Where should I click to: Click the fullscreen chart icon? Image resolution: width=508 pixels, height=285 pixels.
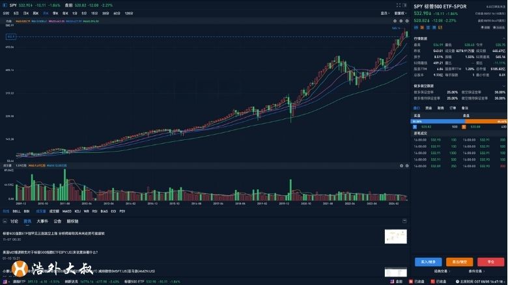(x=399, y=5)
